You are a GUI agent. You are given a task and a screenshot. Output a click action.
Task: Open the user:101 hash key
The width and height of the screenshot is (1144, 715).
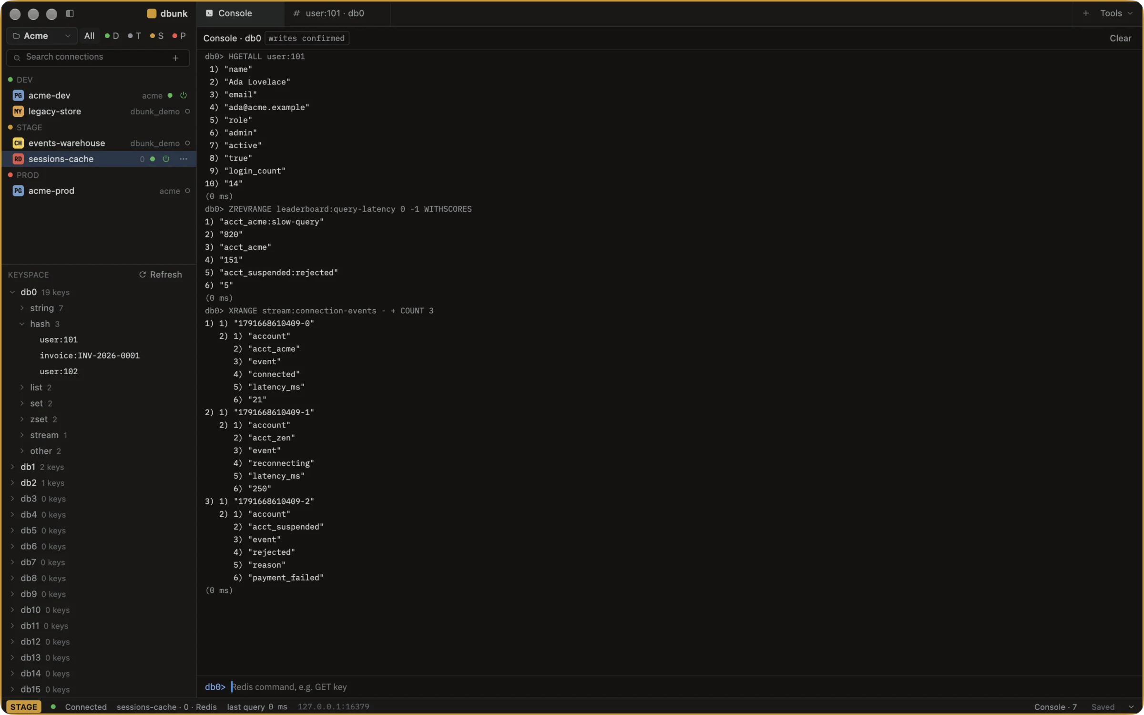(x=59, y=340)
